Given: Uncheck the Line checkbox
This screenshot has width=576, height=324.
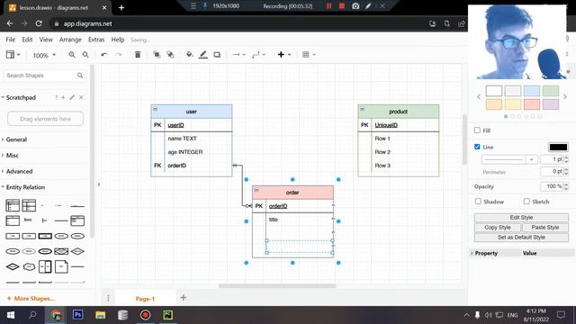Looking at the screenshot, I should tap(477, 147).
